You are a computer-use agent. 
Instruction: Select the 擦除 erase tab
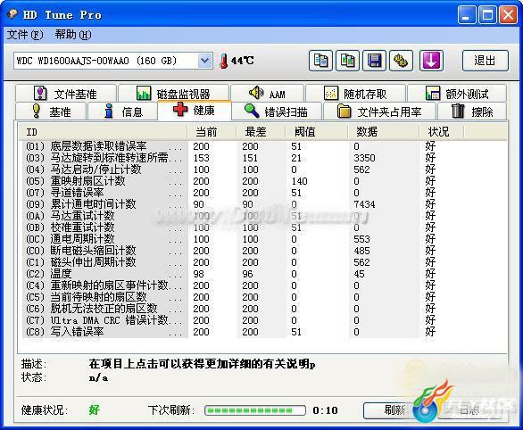[x=472, y=111]
